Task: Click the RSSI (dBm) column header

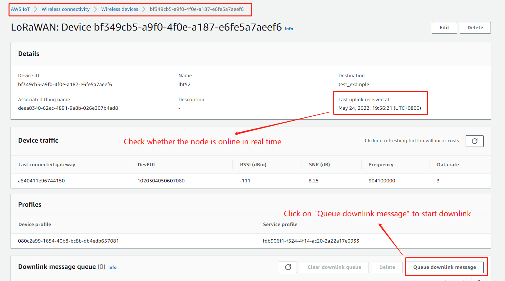Action: point(253,165)
